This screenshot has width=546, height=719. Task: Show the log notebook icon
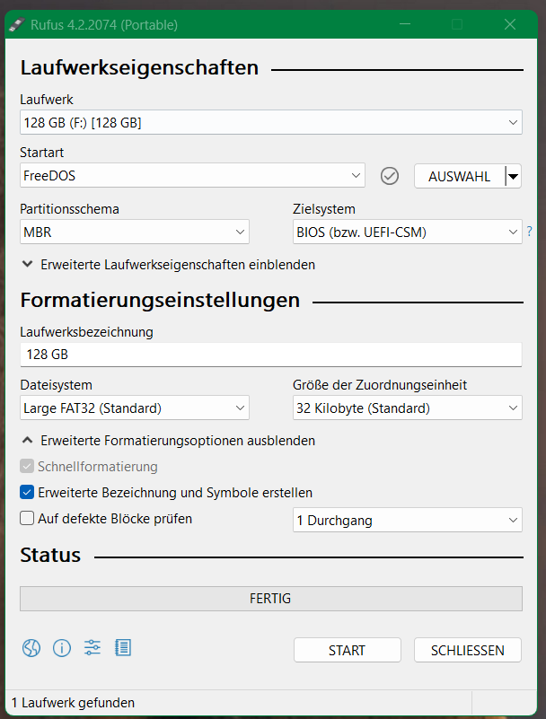123,647
